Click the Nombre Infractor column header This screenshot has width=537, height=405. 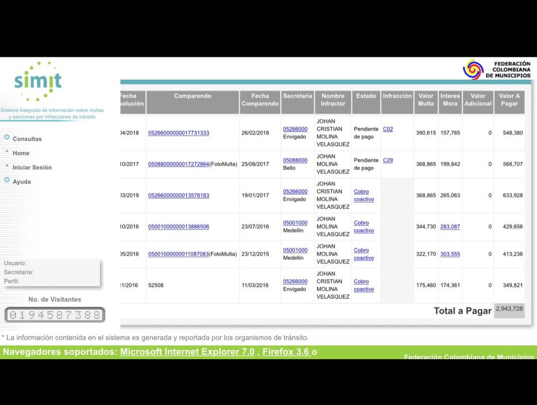click(x=333, y=103)
